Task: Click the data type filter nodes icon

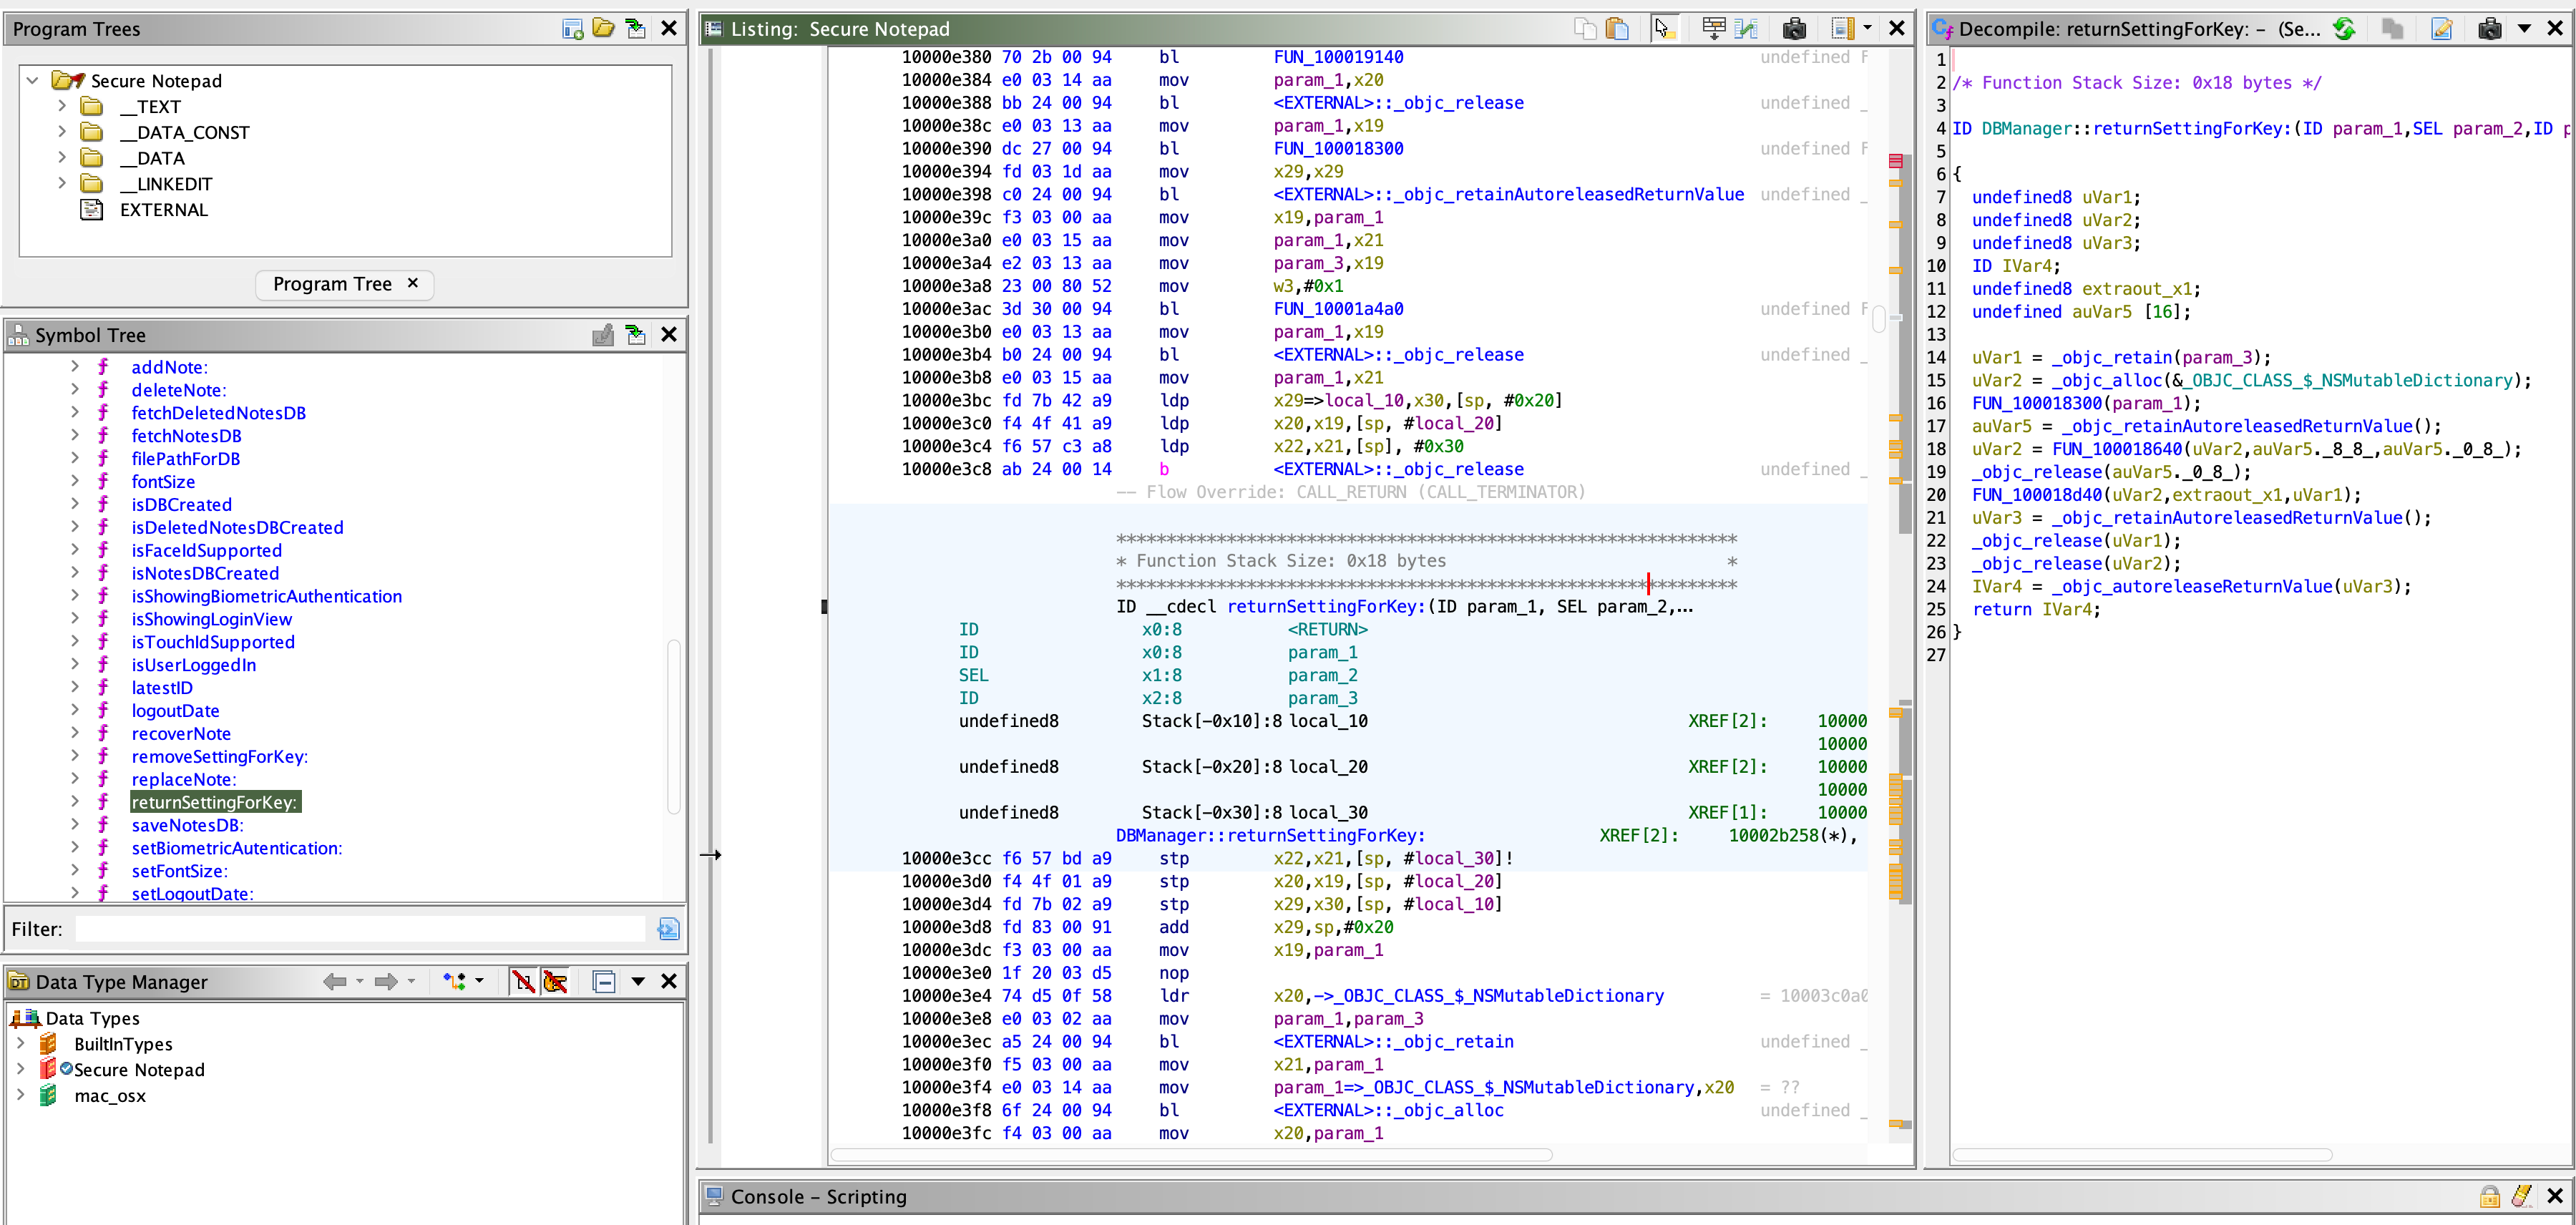Action: tap(455, 982)
